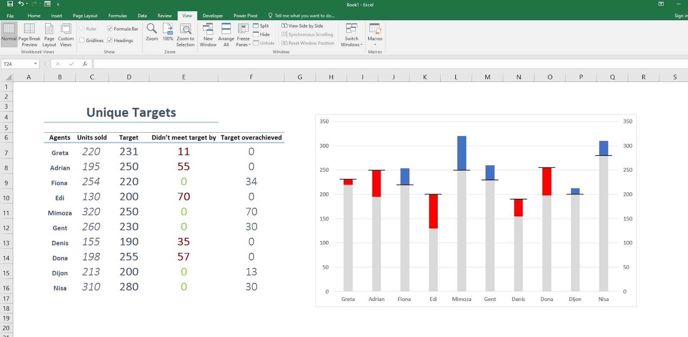
Task: Click the Redo icon
Action: click(x=34, y=4)
